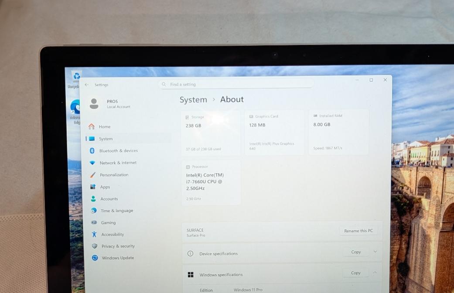Screen dimensions: 454x293
Task: Click the Bluetooth icon in sidebar
Action: click(x=92, y=150)
